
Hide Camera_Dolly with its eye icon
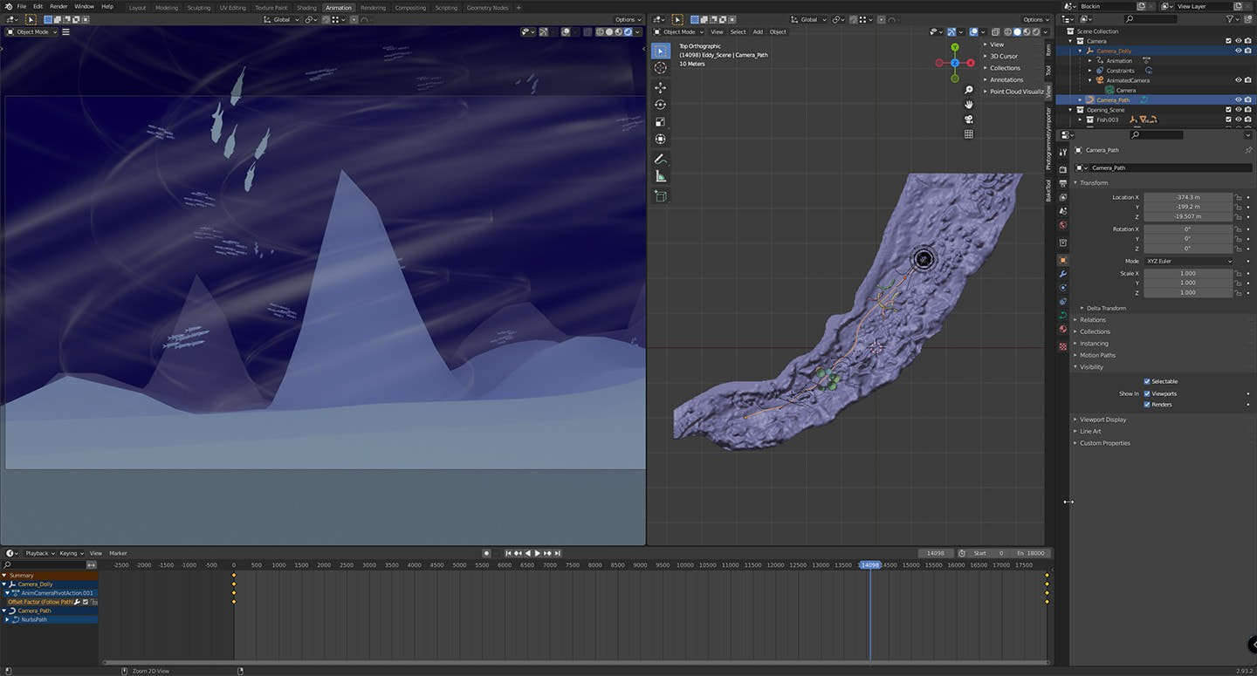coord(1238,51)
